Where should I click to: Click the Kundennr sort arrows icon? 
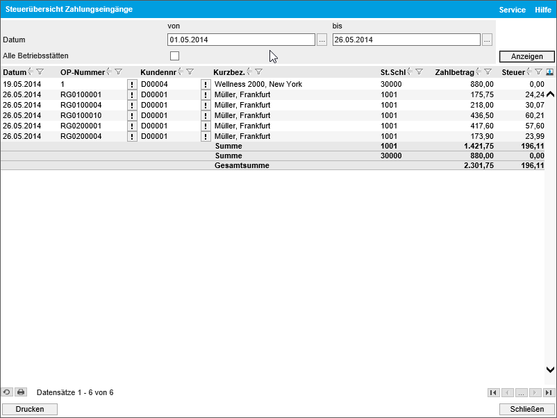(x=181, y=72)
